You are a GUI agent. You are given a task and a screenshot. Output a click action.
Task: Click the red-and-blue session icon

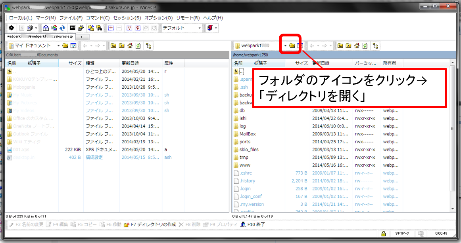(210, 28)
